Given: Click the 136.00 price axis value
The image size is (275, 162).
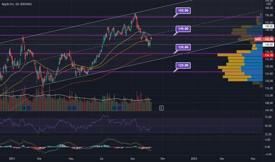Looking at the screenshot, I should point(269,52).
